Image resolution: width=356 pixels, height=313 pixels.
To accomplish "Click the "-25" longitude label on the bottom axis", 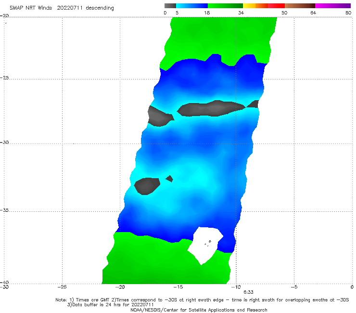I will (x=62, y=287).
